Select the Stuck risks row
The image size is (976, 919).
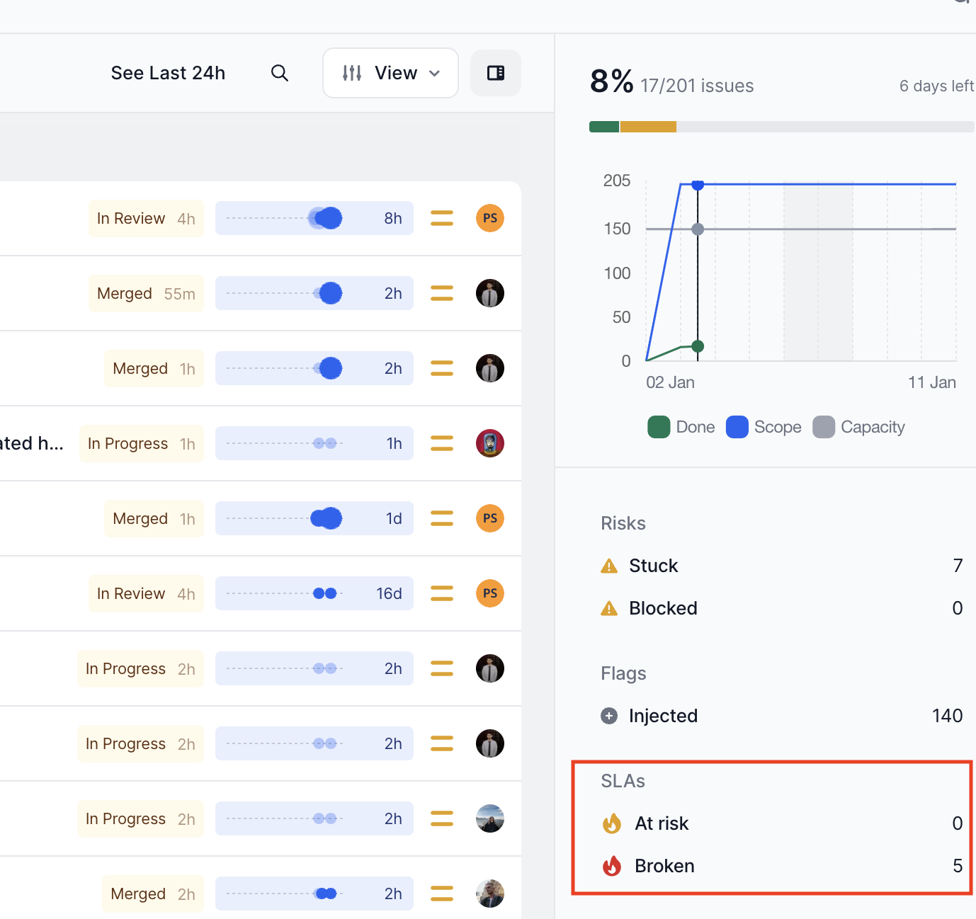click(781, 566)
